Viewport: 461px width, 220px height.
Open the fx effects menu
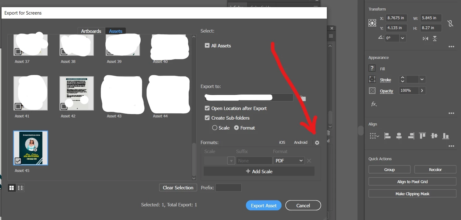pos(374,104)
